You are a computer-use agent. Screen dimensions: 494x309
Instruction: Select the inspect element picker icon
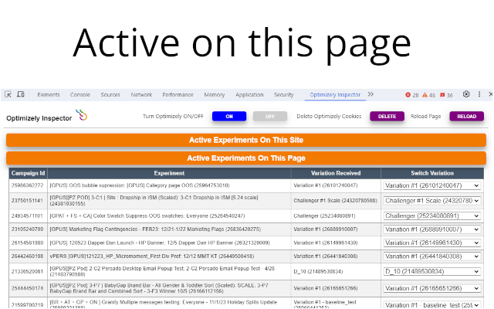pyautogui.click(x=8, y=94)
